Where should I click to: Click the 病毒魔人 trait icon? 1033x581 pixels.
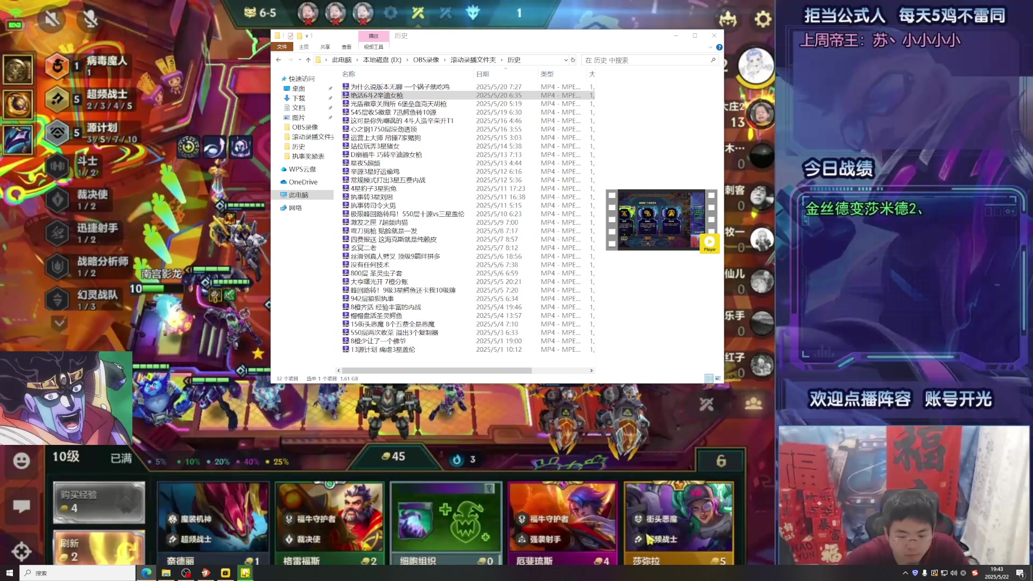tap(57, 66)
